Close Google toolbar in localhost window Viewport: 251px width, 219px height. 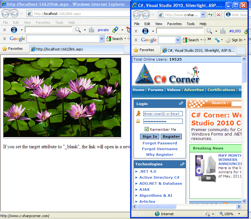click(x=5, y=39)
